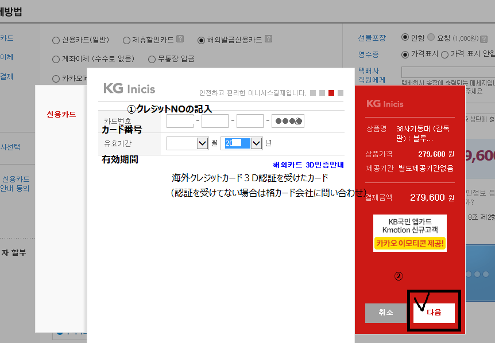Click 선물포장 label
Screen dimensions: 495x343
click(372, 38)
